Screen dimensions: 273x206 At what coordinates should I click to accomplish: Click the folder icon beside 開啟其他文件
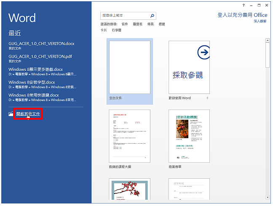point(11,114)
